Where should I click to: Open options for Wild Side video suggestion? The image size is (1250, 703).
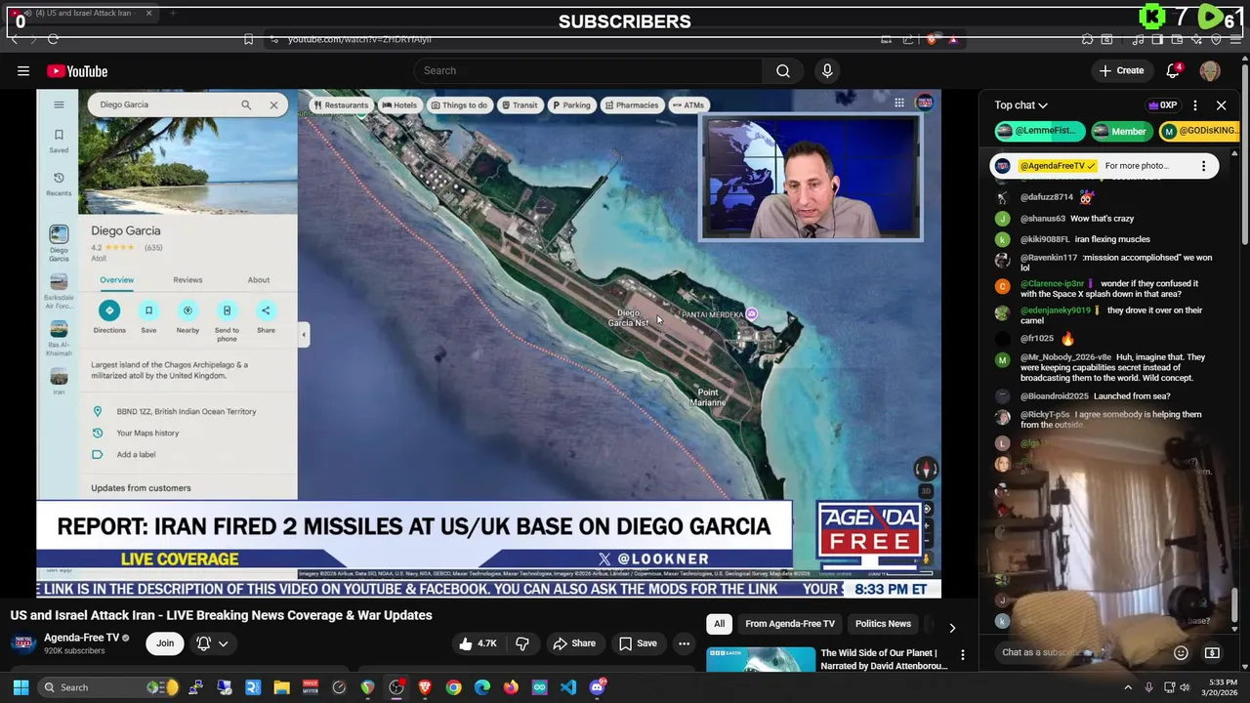click(962, 655)
